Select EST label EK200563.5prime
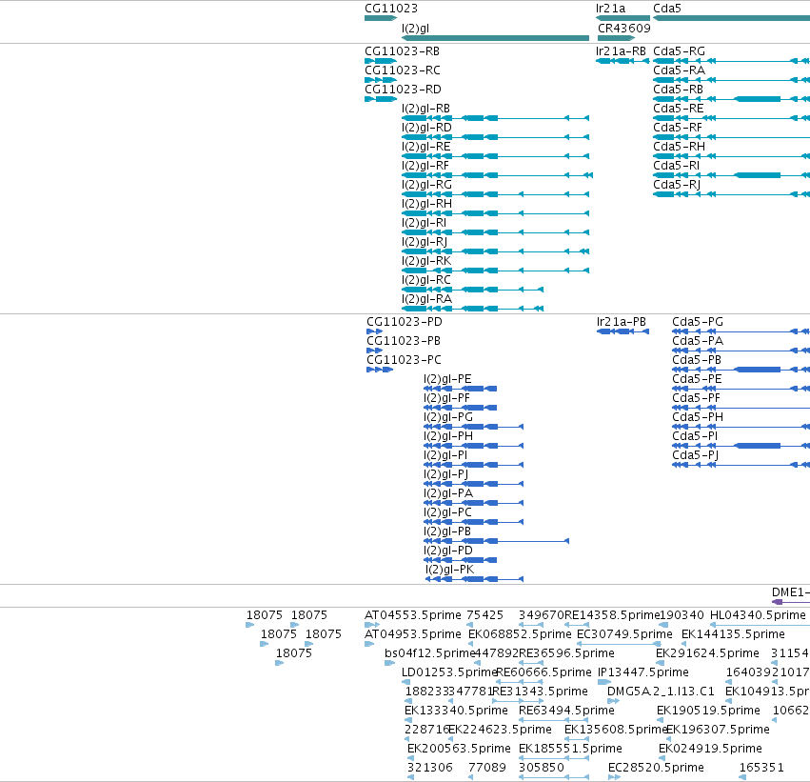This screenshot has width=810, height=782. pos(459,750)
